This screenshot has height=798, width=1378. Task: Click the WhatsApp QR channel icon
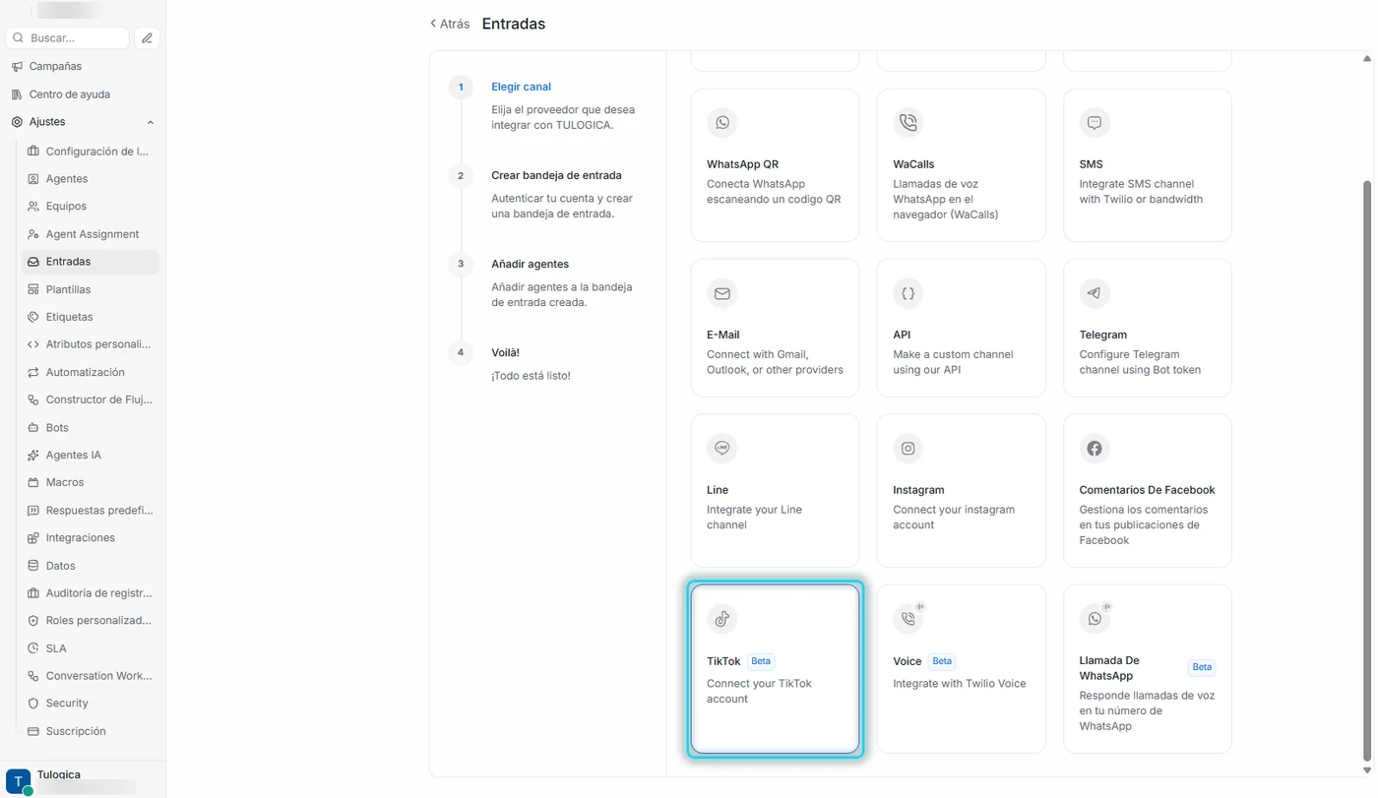[722, 123]
